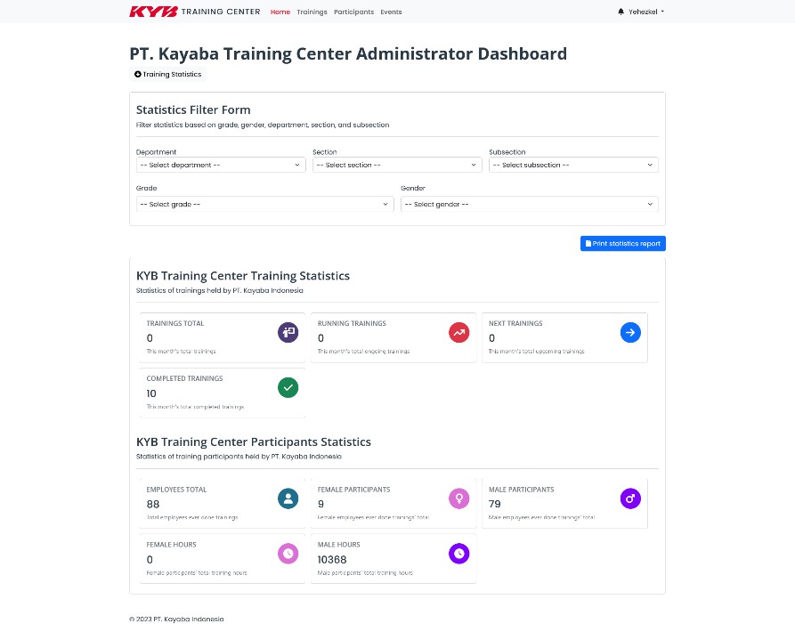795x624 pixels.
Task: Click the Male Hours purple clock icon
Action: click(458, 554)
